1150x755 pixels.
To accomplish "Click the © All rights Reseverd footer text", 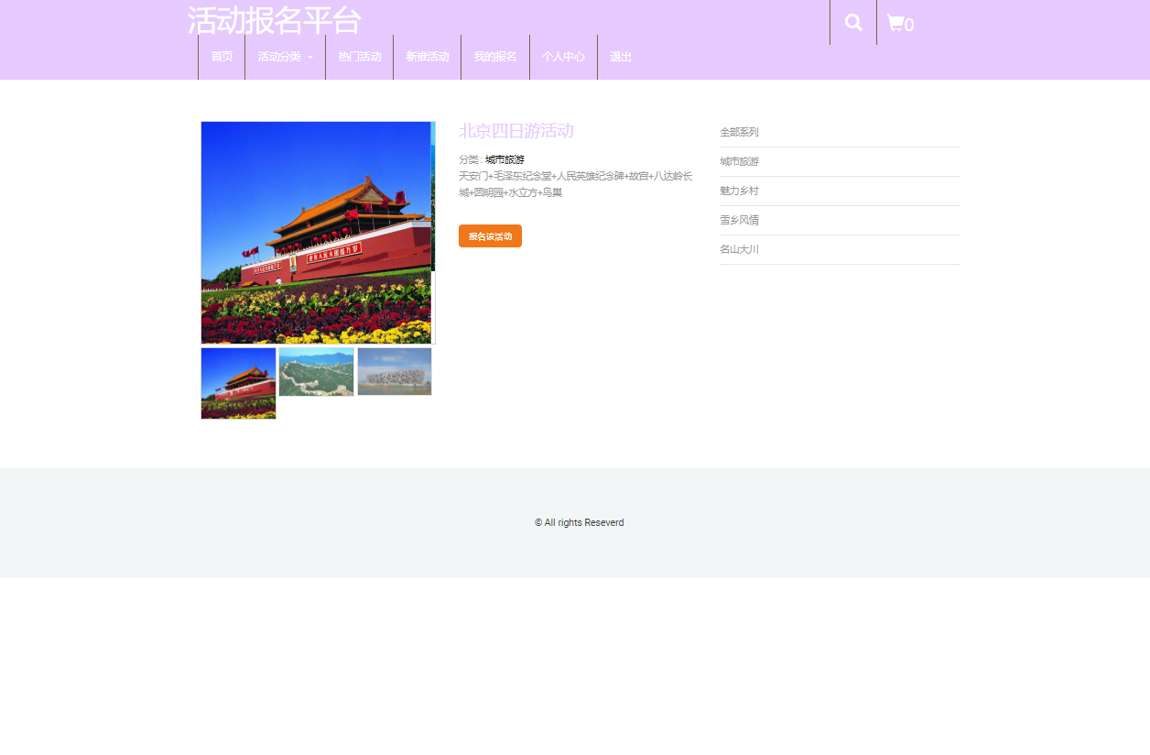I will click(x=580, y=522).
